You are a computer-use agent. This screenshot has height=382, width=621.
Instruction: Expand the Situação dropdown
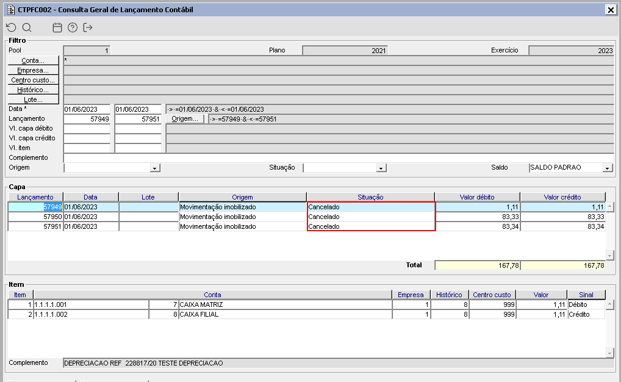coord(381,168)
